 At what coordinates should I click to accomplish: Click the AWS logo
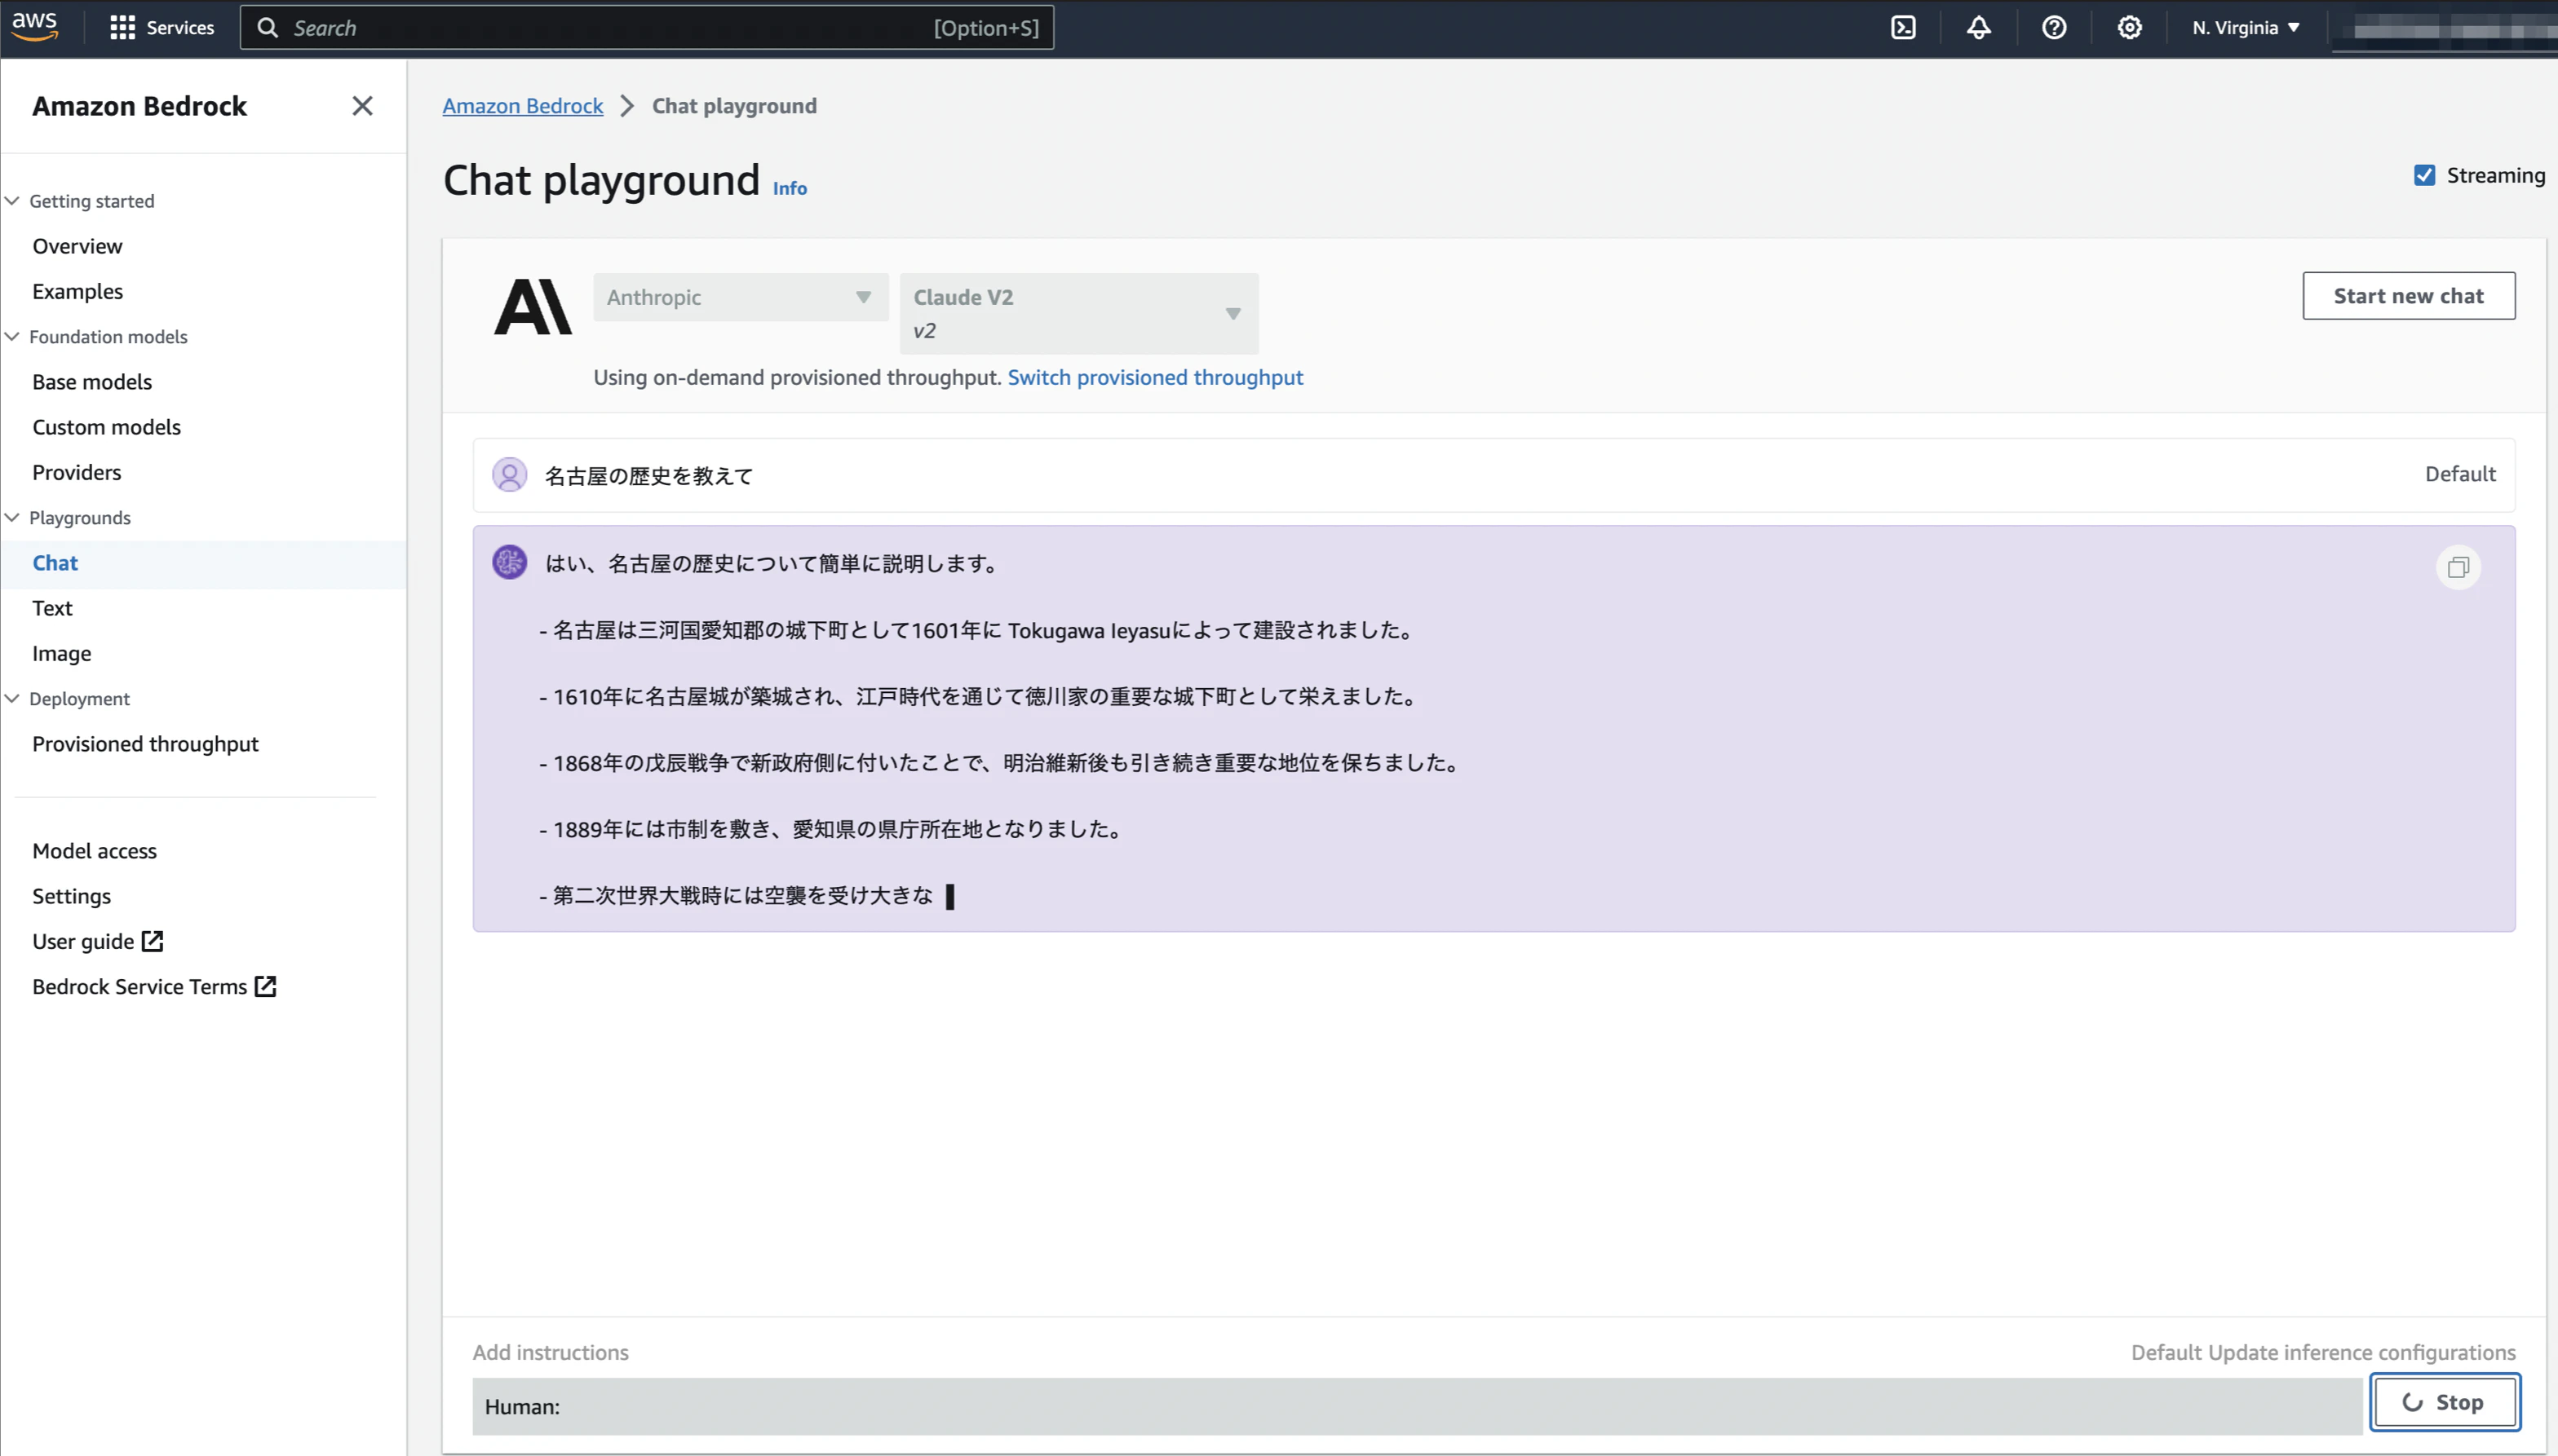pyautogui.click(x=35, y=27)
